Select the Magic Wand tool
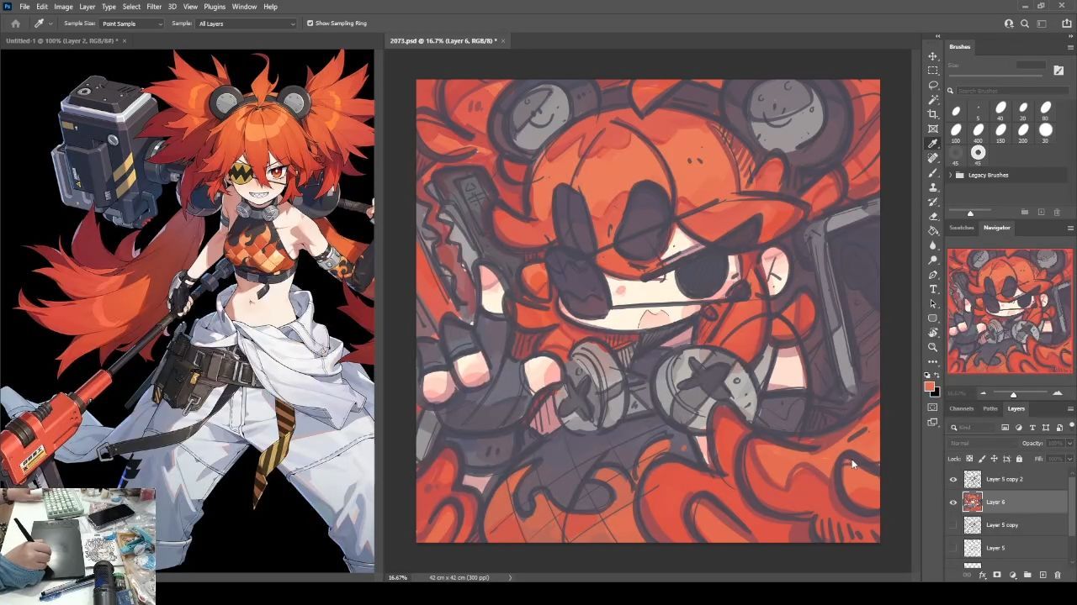Screen dimensions: 1077x605 click(932, 100)
